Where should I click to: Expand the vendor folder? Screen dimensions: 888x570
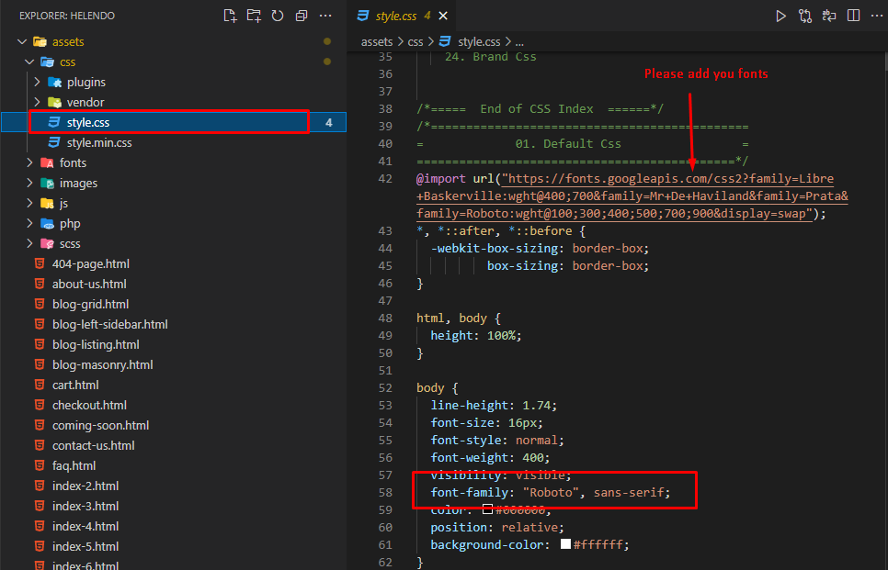(x=38, y=103)
